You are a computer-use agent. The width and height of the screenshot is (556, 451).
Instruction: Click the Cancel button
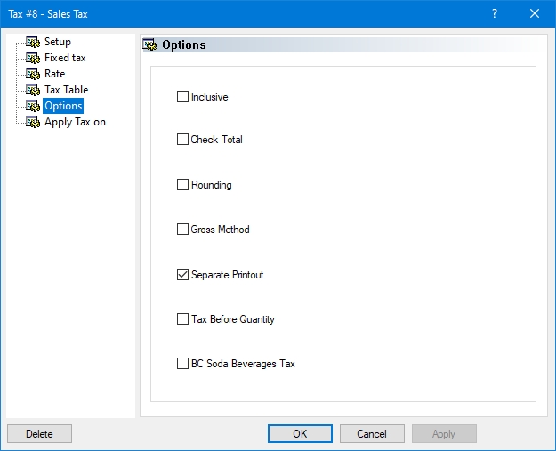click(x=372, y=434)
